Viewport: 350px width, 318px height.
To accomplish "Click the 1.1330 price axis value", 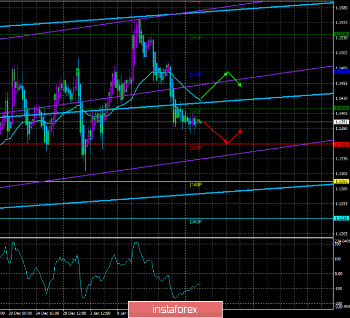I will (342, 159).
